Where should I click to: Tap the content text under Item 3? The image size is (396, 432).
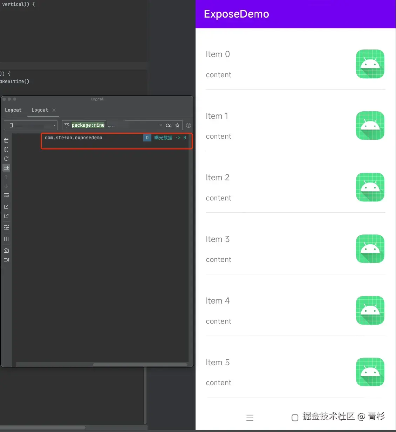pyautogui.click(x=219, y=259)
